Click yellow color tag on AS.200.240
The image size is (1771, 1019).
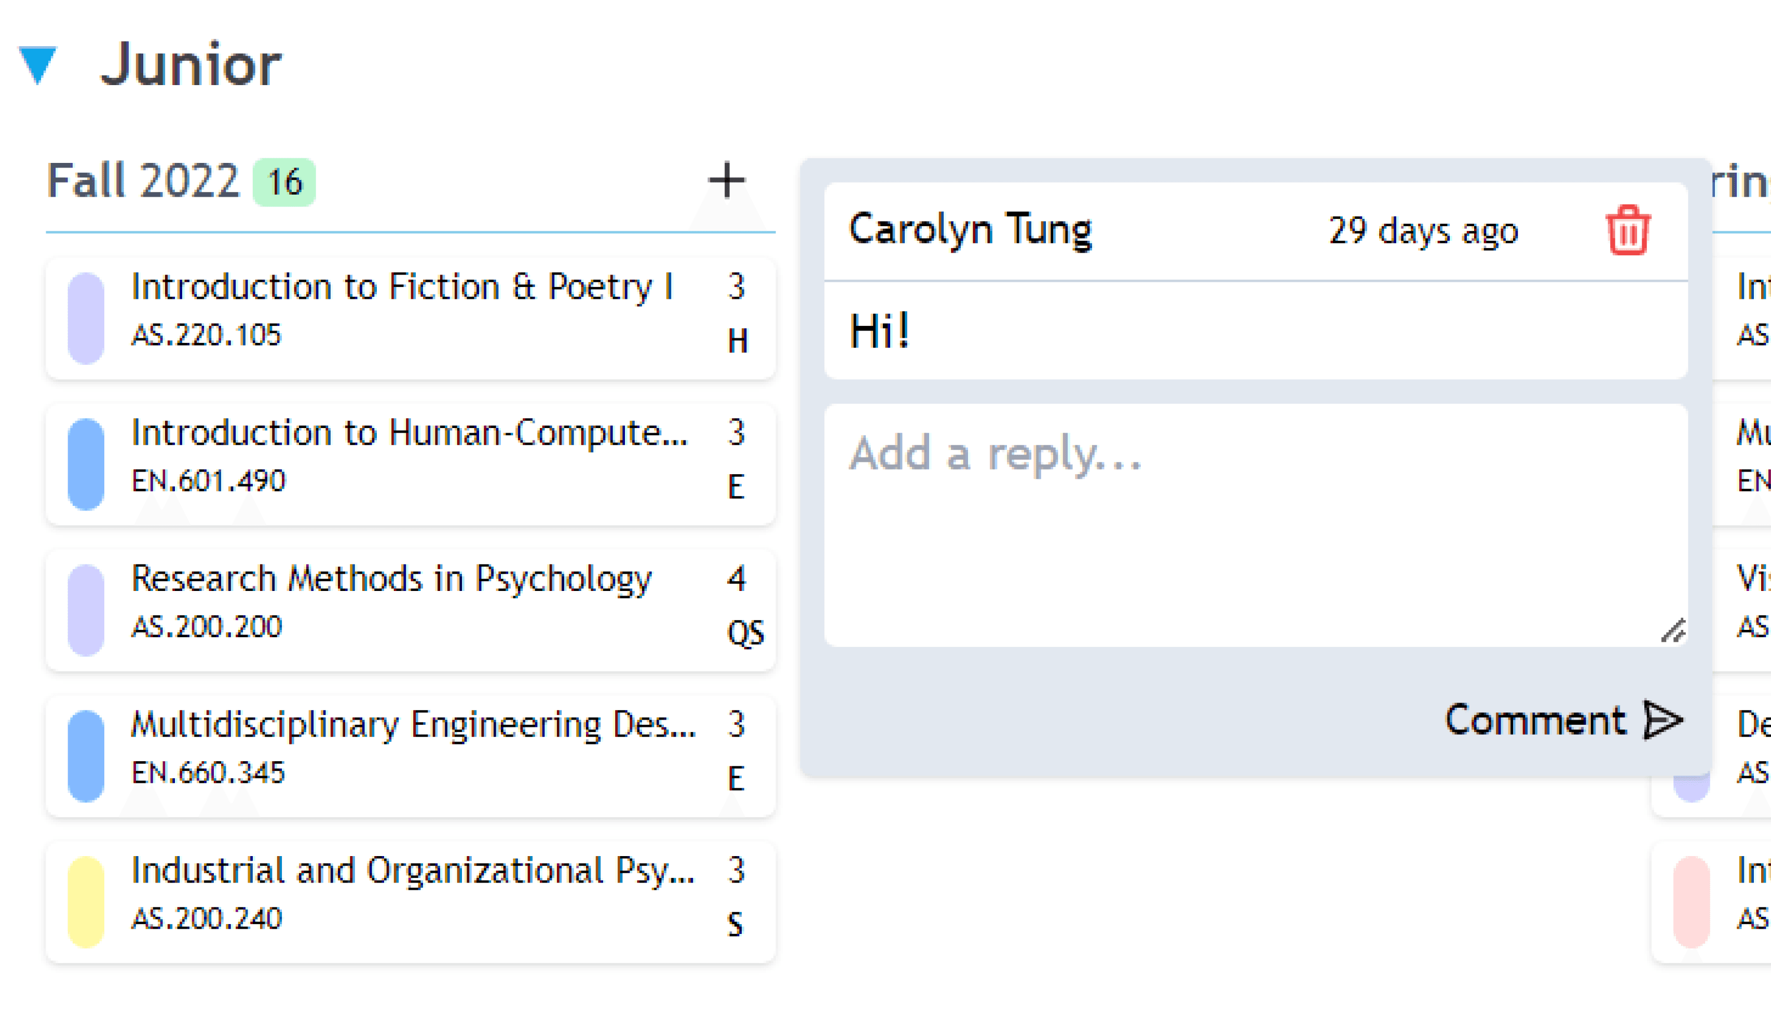click(x=86, y=902)
